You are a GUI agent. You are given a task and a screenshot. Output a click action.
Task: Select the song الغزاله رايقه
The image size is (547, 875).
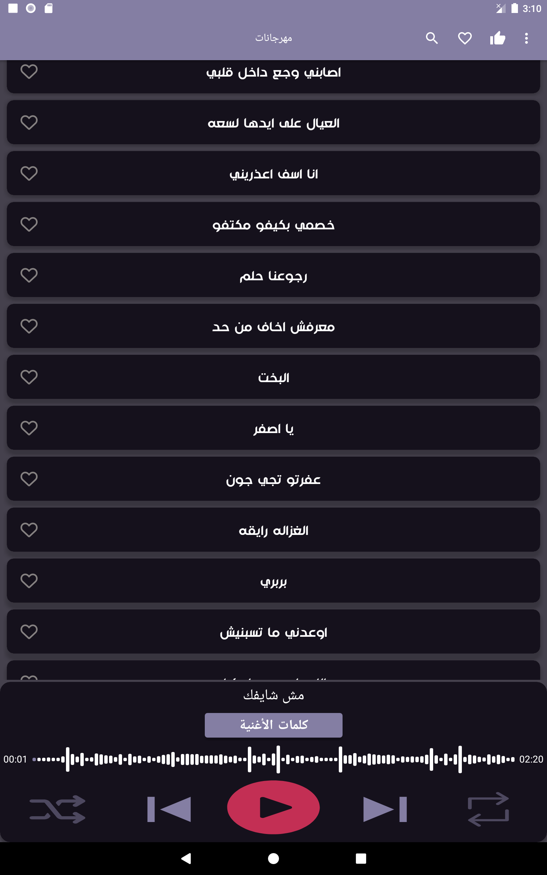pyautogui.click(x=273, y=530)
